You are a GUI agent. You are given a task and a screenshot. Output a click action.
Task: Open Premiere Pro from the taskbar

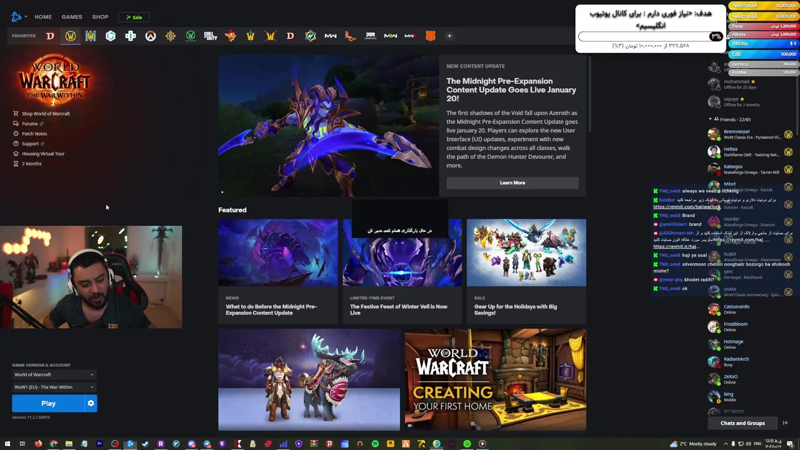[x=99, y=444]
